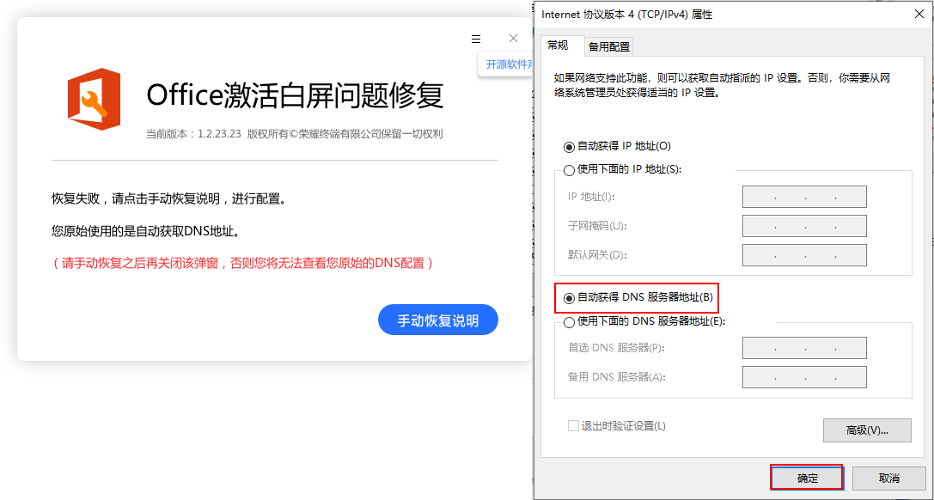Click the red warning text about 手动恢复
This screenshot has height=500, width=934.
click(241, 263)
